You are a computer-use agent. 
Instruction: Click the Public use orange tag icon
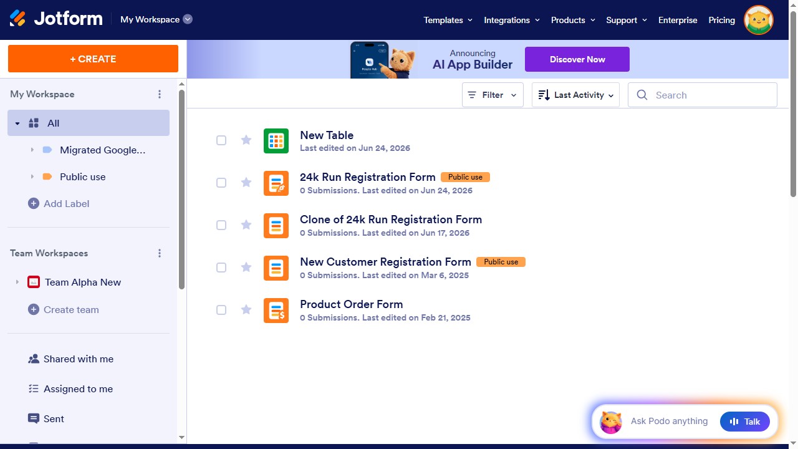click(x=47, y=176)
